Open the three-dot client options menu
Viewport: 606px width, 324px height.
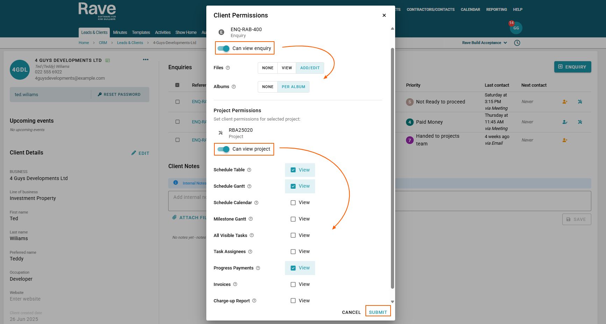click(x=145, y=60)
